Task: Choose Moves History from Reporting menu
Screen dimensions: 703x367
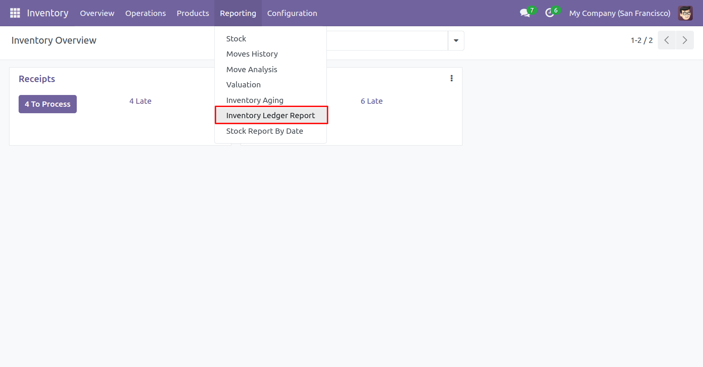Action: [252, 54]
